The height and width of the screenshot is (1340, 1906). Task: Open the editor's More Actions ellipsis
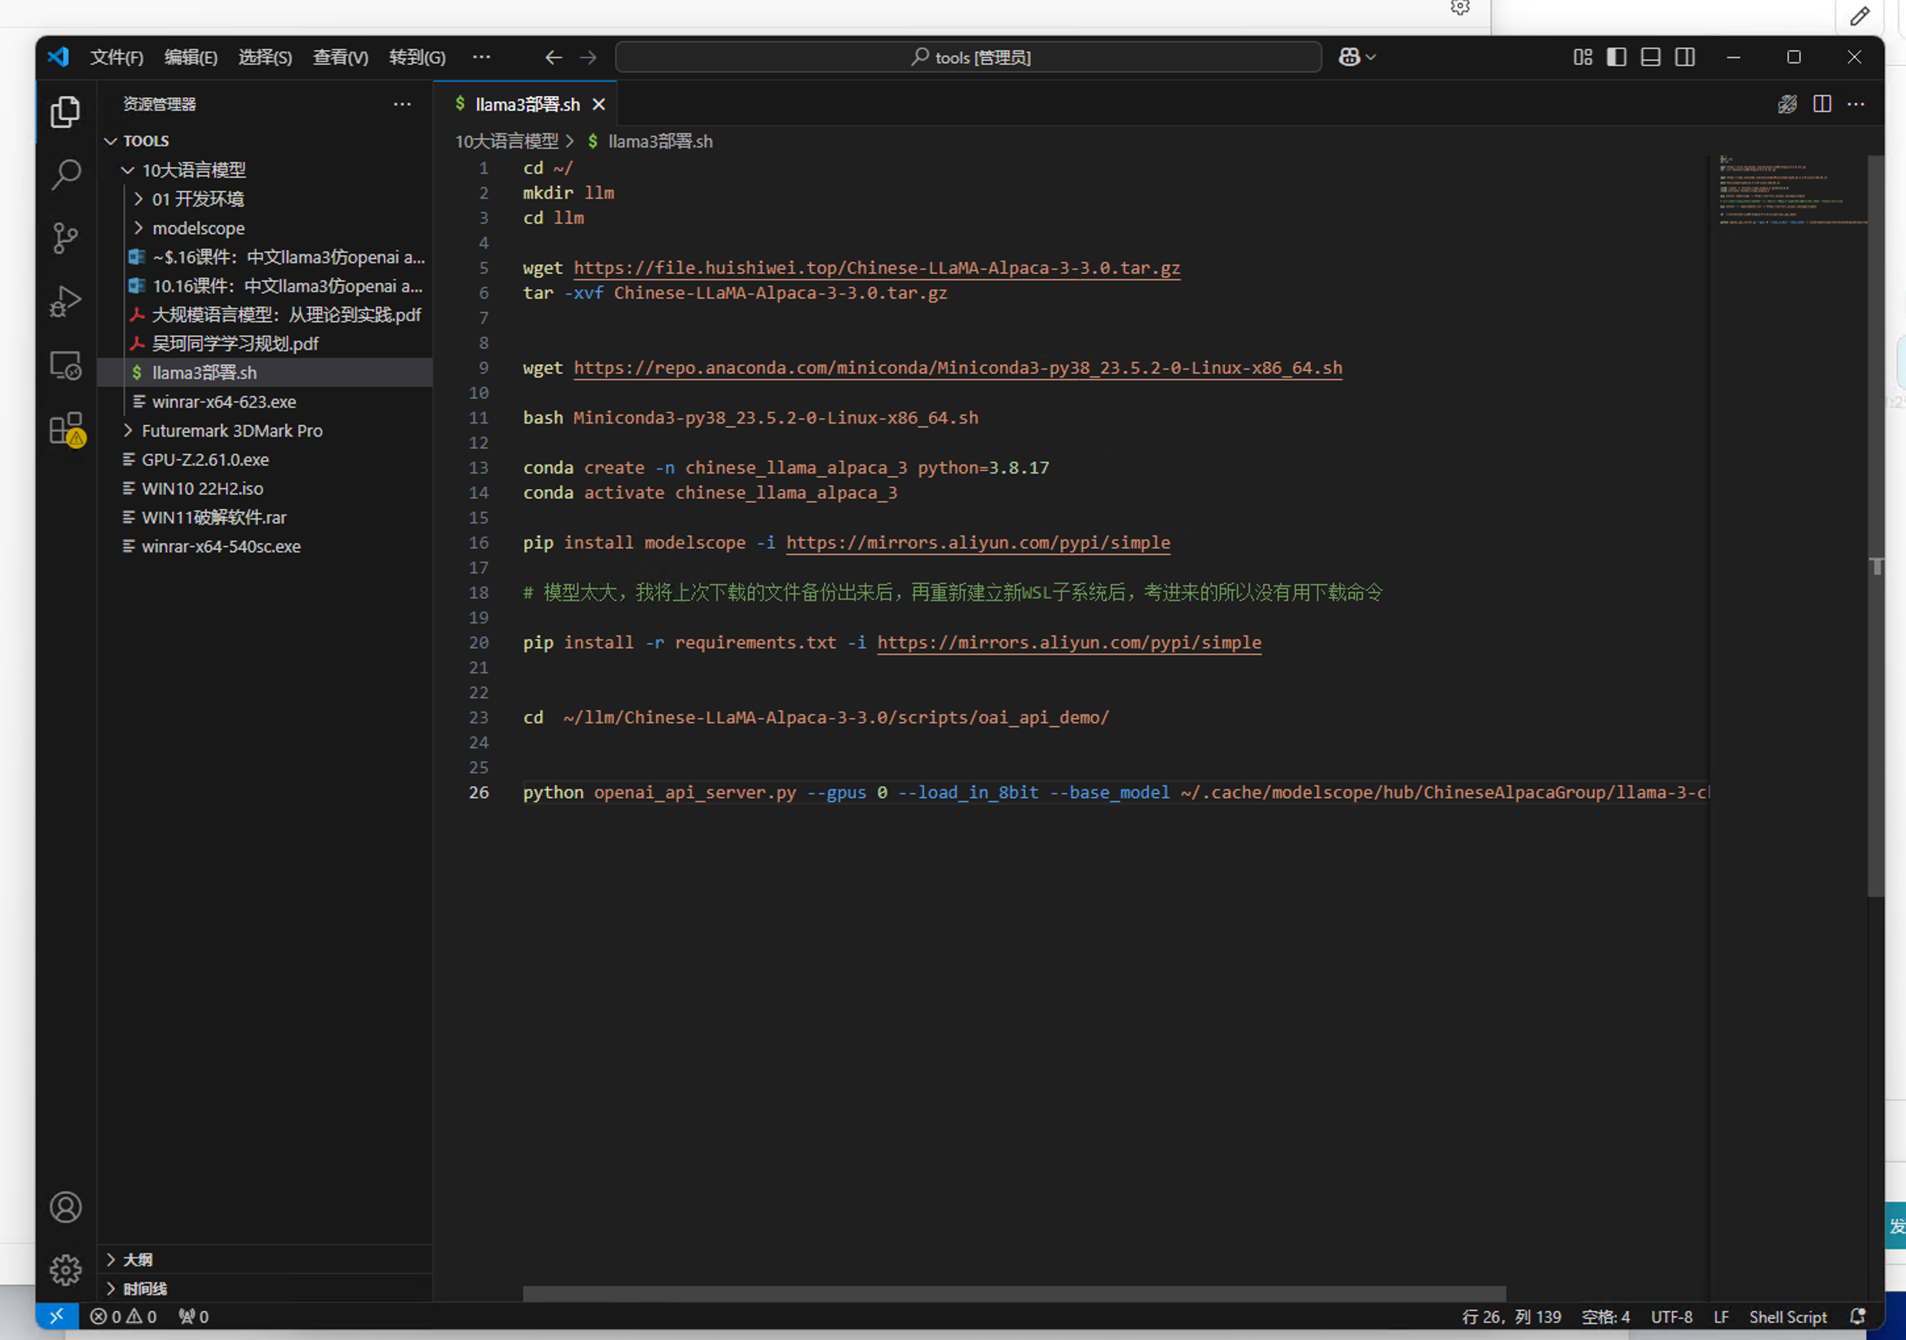tap(1856, 104)
